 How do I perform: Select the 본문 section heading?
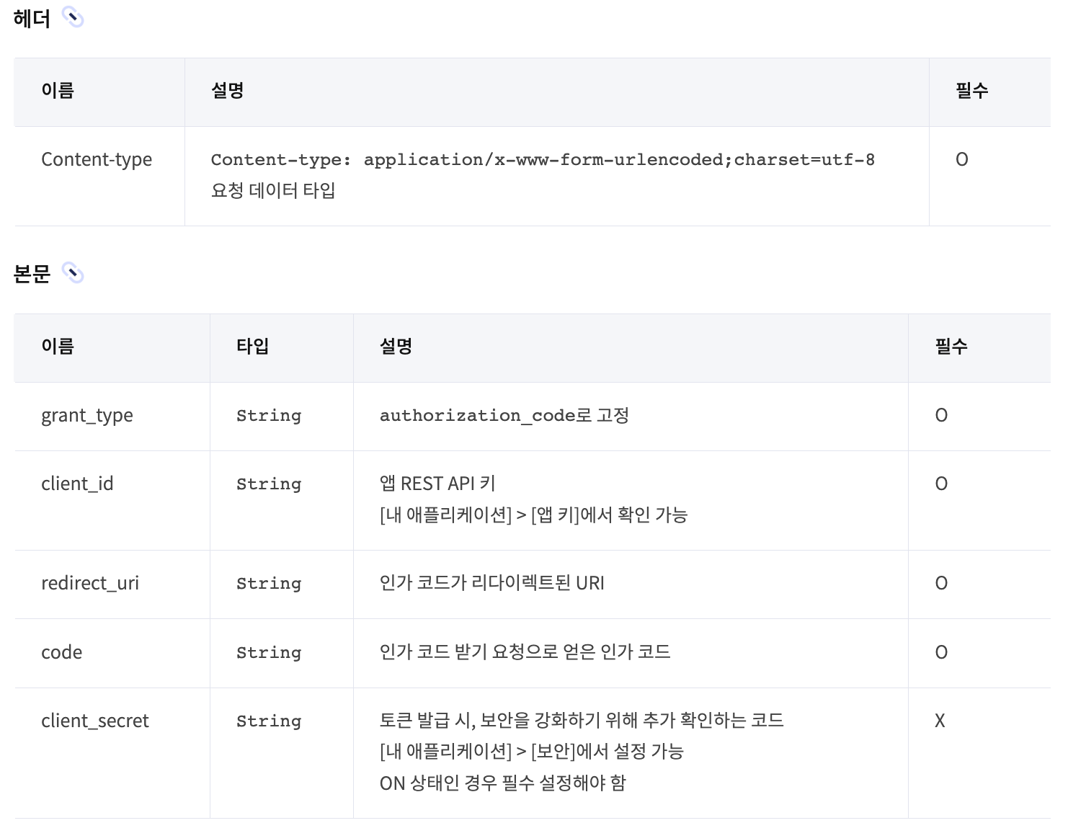coord(32,274)
